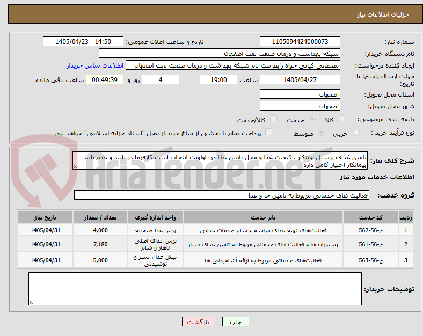This screenshot has width=423, height=336.
Task: Select the متوسط purchase type radio
Action: [321, 133]
